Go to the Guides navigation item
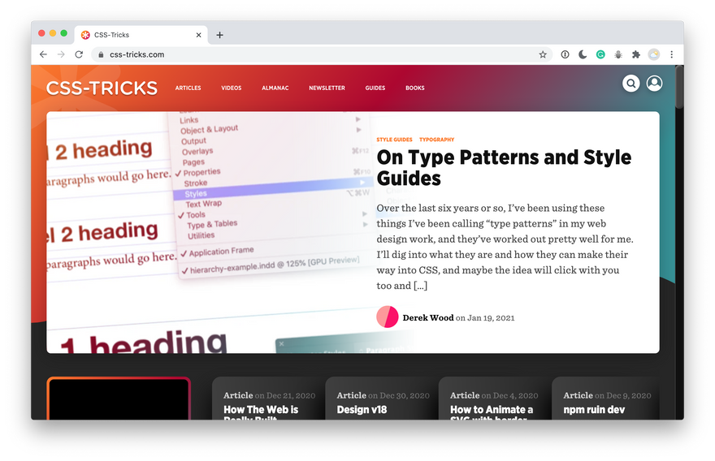 375,88
